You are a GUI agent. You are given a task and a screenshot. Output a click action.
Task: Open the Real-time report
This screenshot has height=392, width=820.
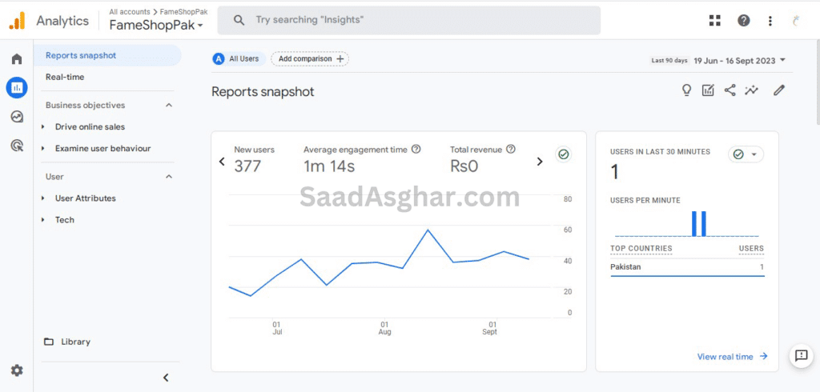tap(65, 77)
